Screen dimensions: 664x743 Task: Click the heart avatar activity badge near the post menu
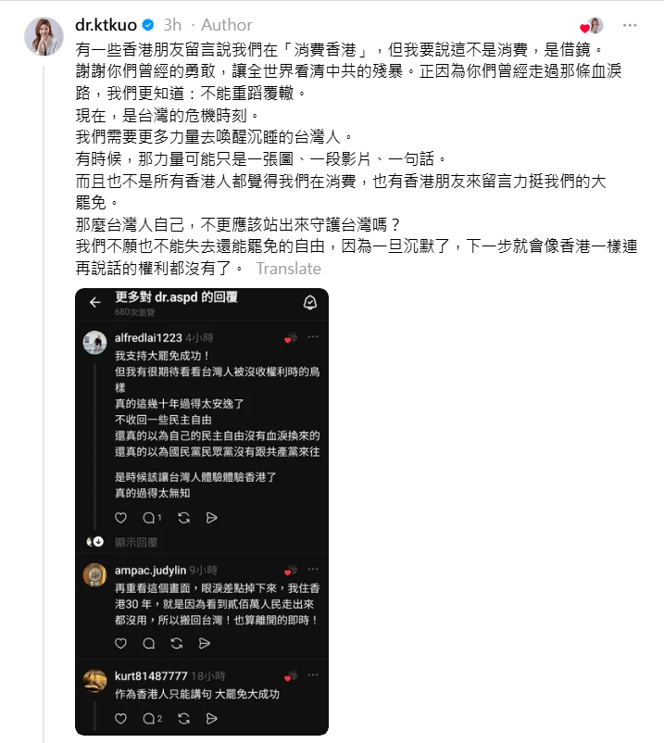(x=592, y=26)
